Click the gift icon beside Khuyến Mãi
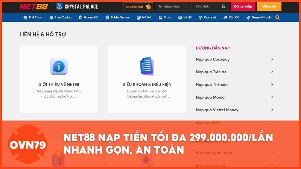The width and height of the screenshot is (301, 169). pos(148,7)
